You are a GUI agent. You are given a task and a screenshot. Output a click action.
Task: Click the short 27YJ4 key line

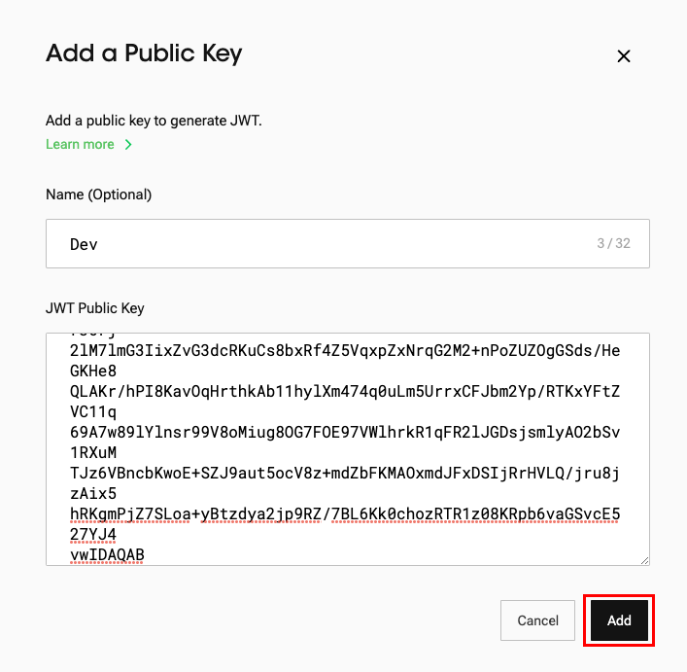click(93, 534)
